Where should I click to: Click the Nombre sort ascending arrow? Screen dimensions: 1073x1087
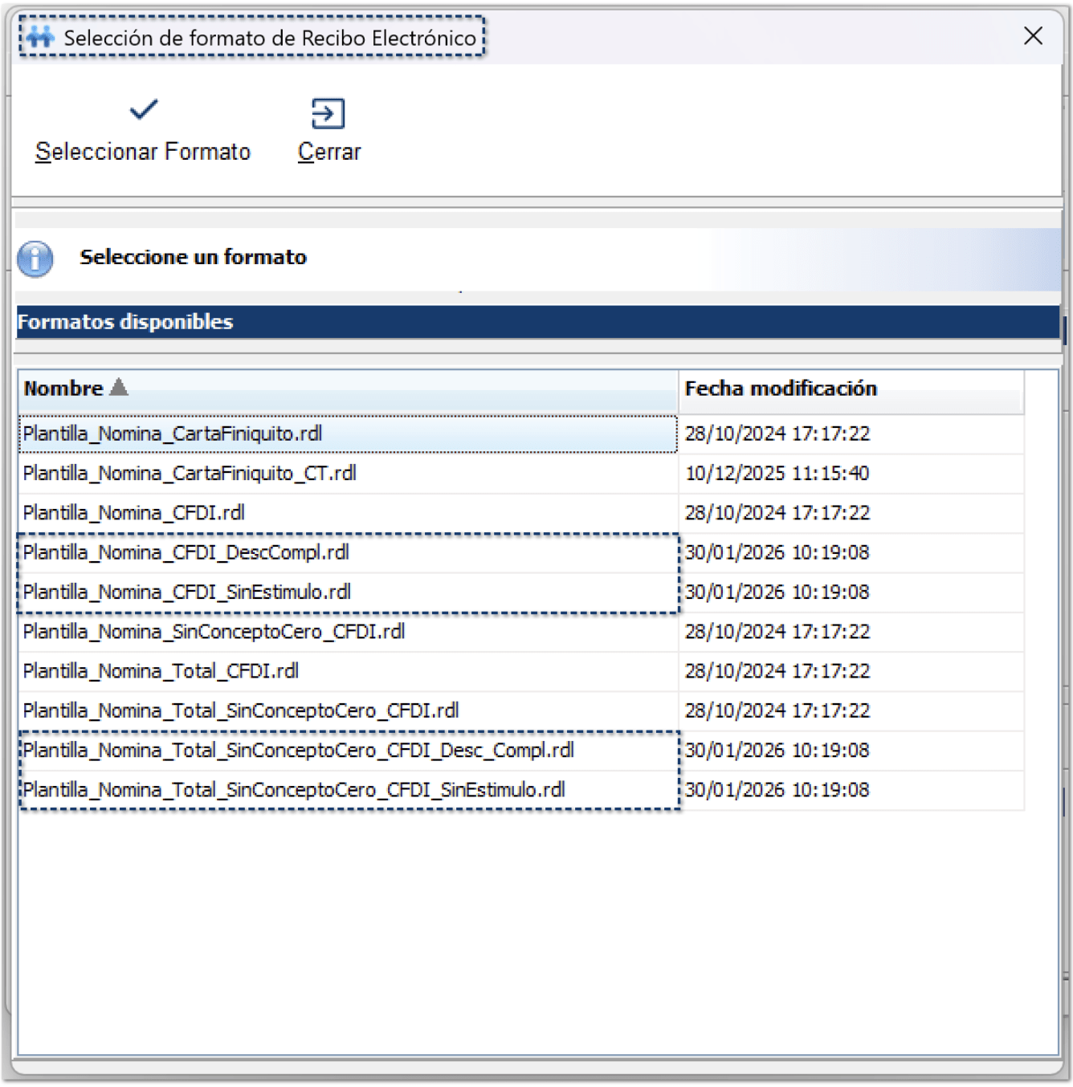click(x=119, y=388)
